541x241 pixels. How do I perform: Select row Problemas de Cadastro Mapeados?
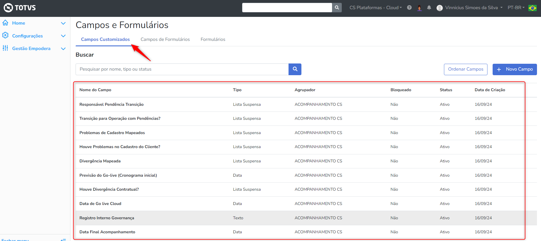[306, 133]
